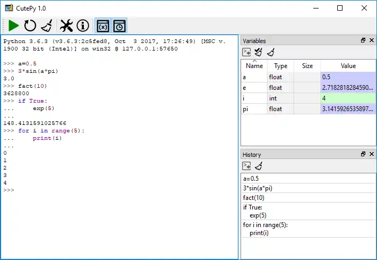Viewport: 377px width, 260px height.
Task: Select history entry for i in range(5)
Action: pyautogui.click(x=309, y=229)
